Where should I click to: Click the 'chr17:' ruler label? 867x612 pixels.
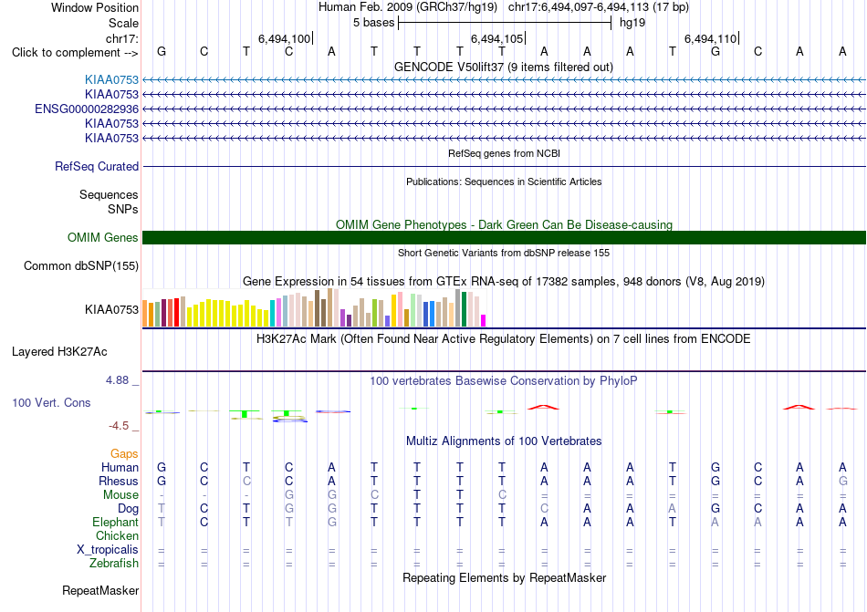[x=122, y=38]
